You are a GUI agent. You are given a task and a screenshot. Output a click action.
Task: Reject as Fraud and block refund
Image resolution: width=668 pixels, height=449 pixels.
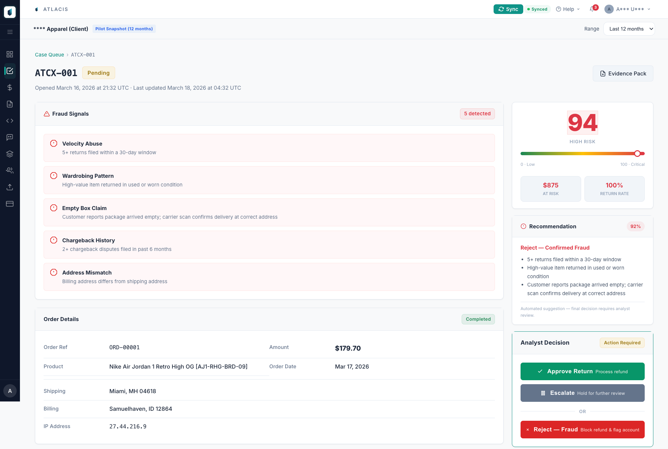click(582, 429)
